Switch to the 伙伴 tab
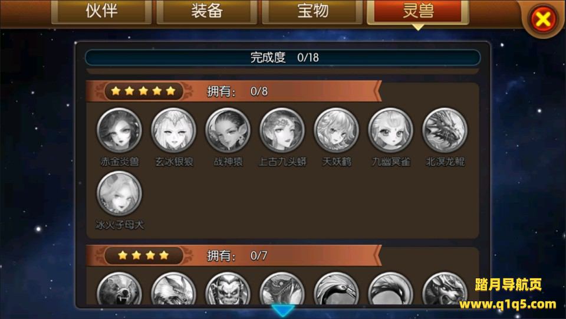The width and height of the screenshot is (566, 319). [x=101, y=11]
